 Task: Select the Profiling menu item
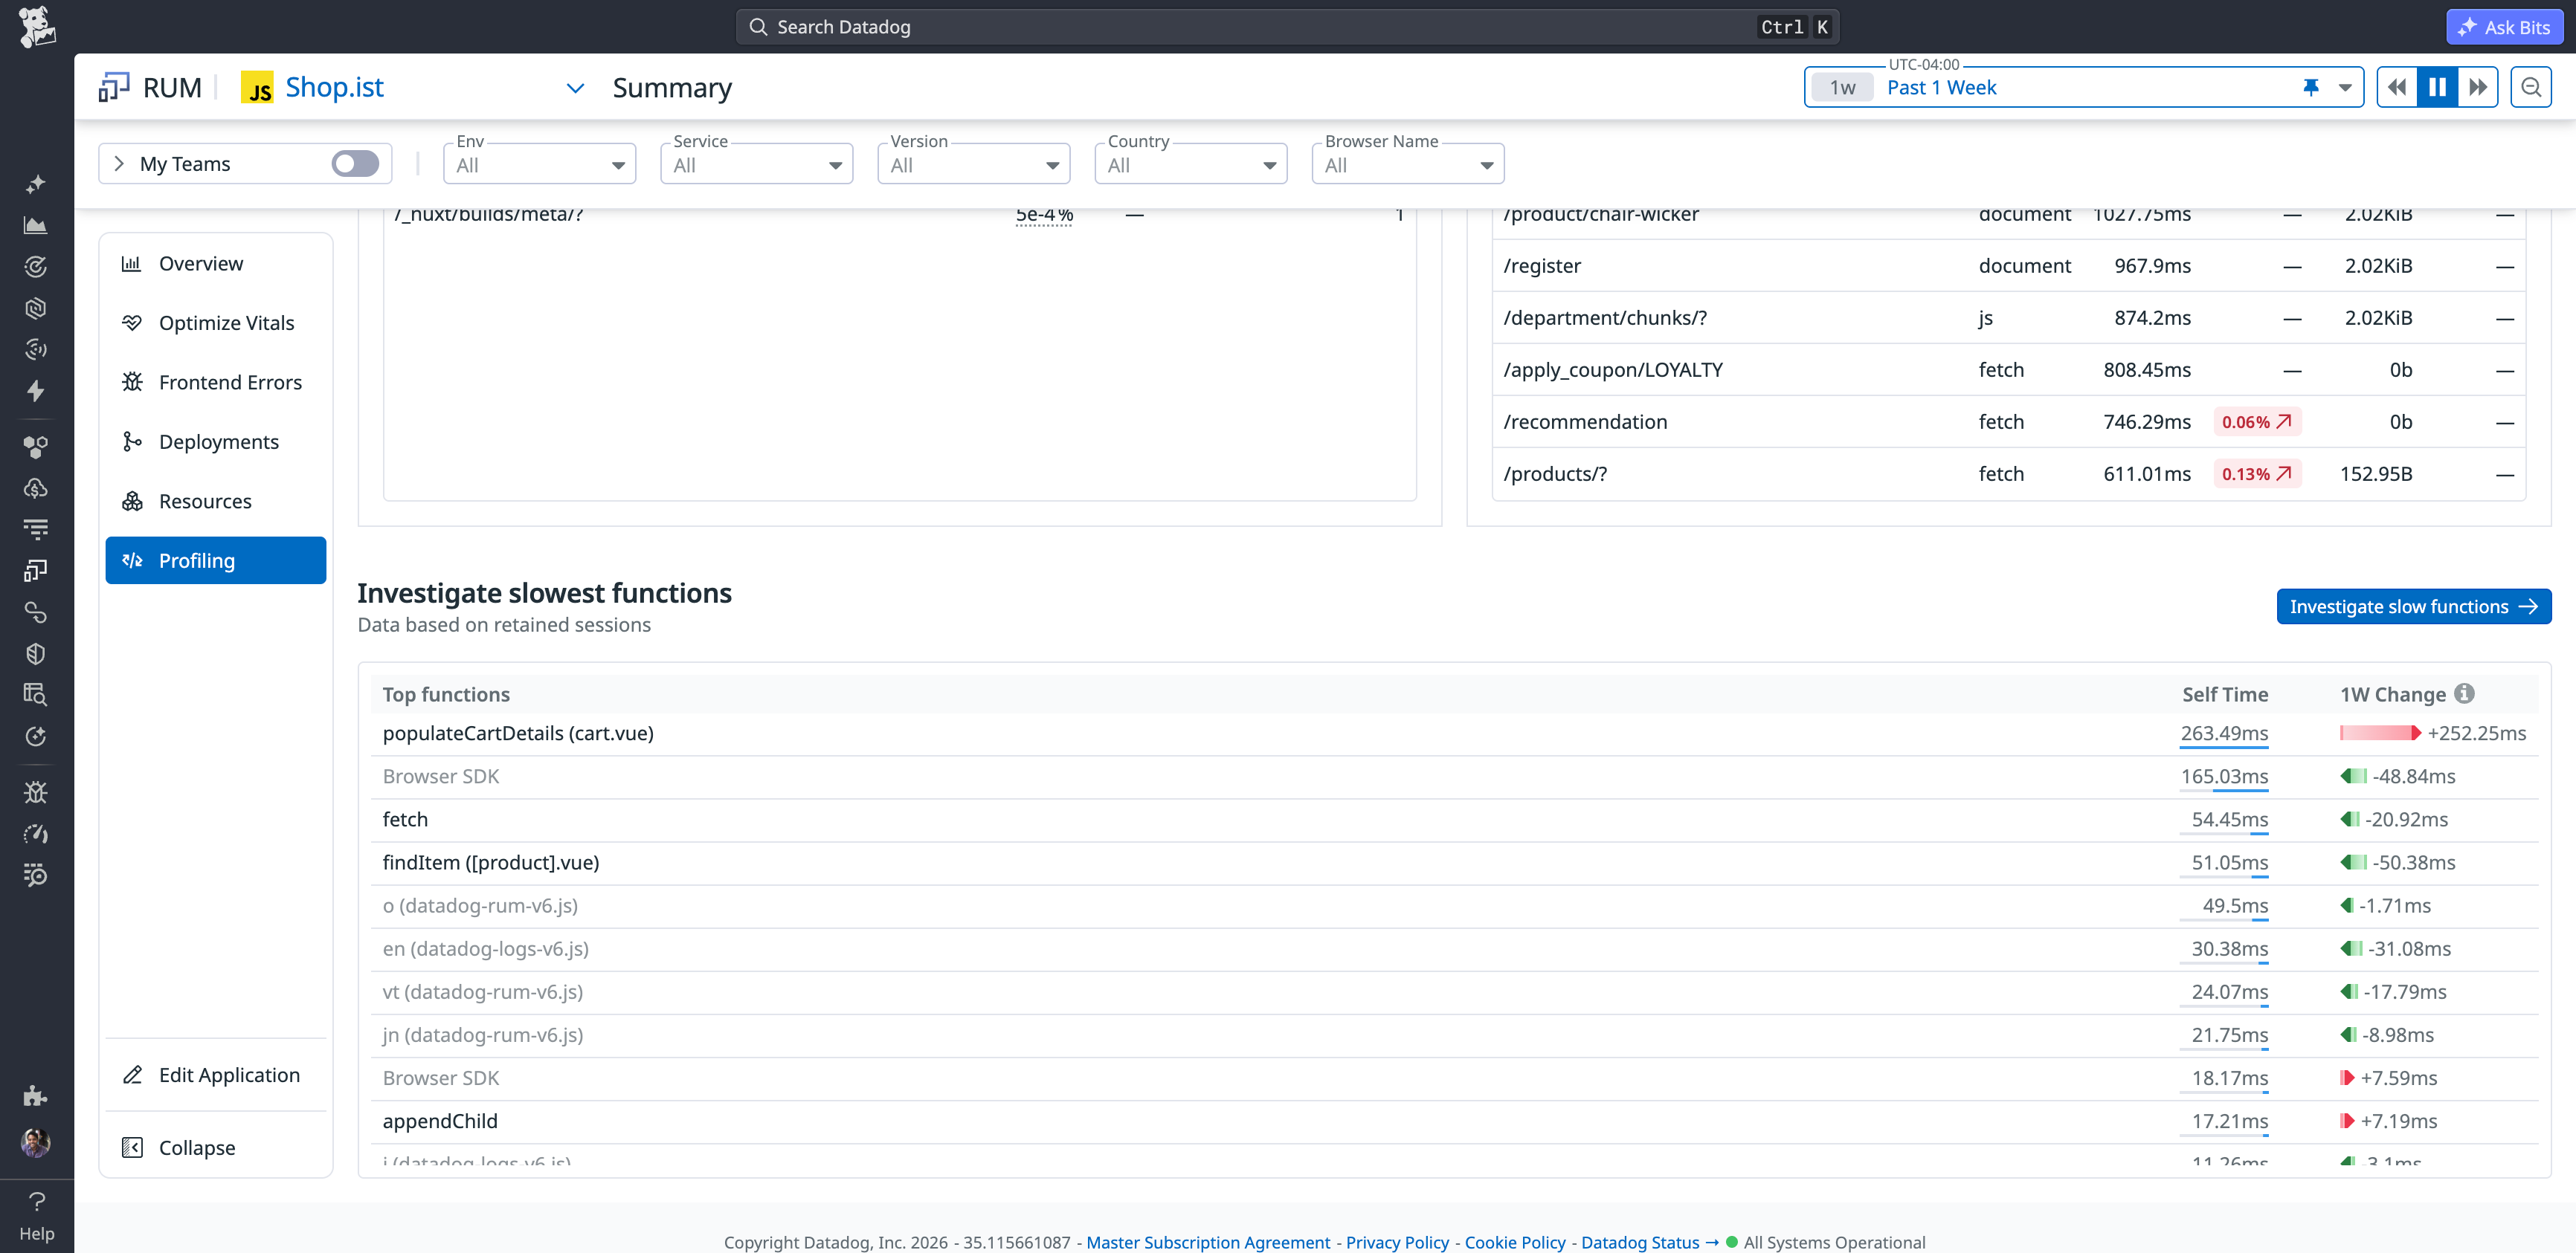coord(216,560)
